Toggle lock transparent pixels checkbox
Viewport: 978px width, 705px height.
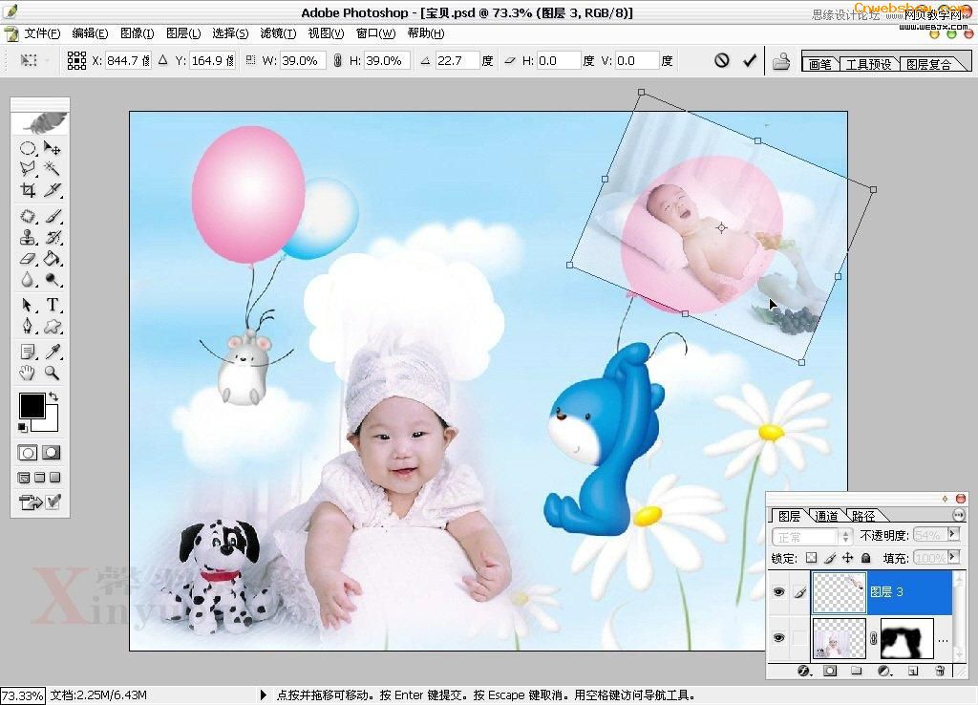tap(812, 558)
